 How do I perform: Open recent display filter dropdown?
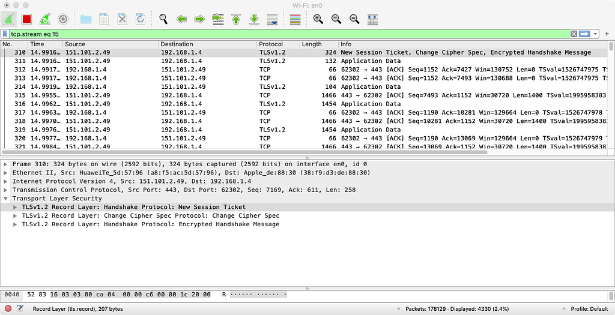595,34
